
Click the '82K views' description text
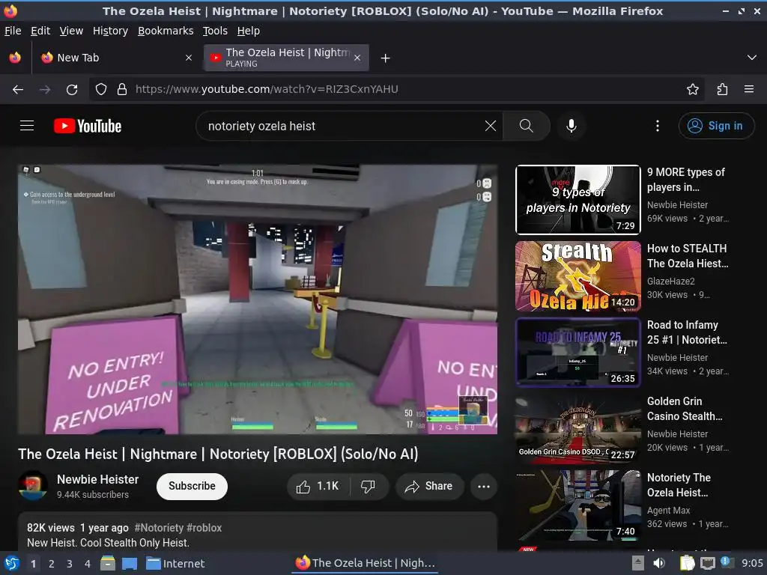coord(51,528)
